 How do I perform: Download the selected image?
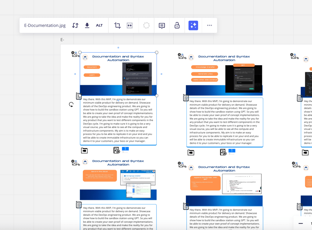pos(87,26)
